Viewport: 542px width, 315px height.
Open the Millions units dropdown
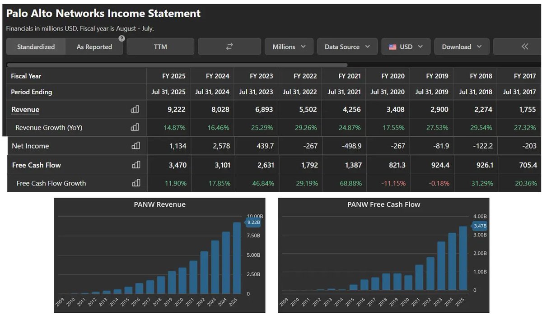coord(289,46)
